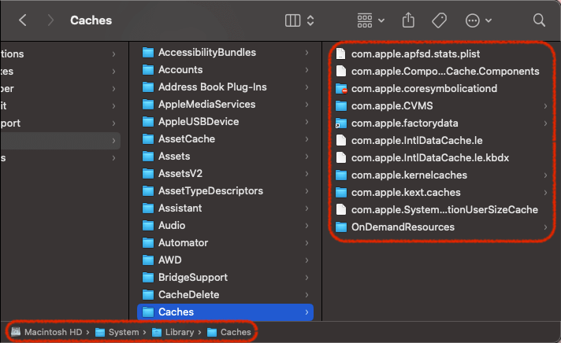Switch view mode using the column view icon

tap(292, 20)
